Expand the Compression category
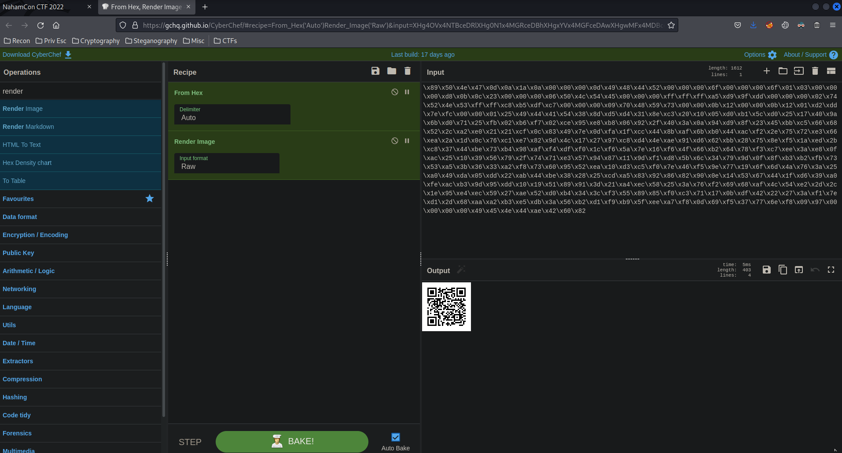This screenshot has width=842, height=453. (81, 379)
